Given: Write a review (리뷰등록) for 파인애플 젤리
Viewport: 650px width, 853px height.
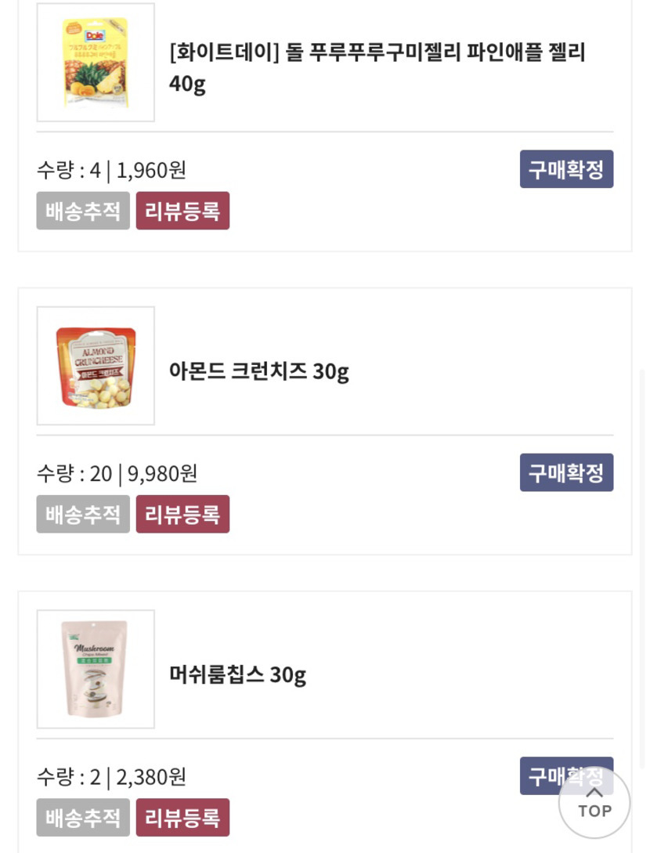Looking at the screenshot, I should (x=182, y=211).
